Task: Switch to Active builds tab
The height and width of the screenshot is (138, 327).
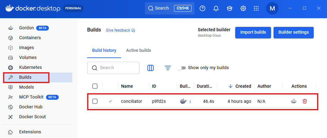Action: pyautogui.click(x=138, y=50)
